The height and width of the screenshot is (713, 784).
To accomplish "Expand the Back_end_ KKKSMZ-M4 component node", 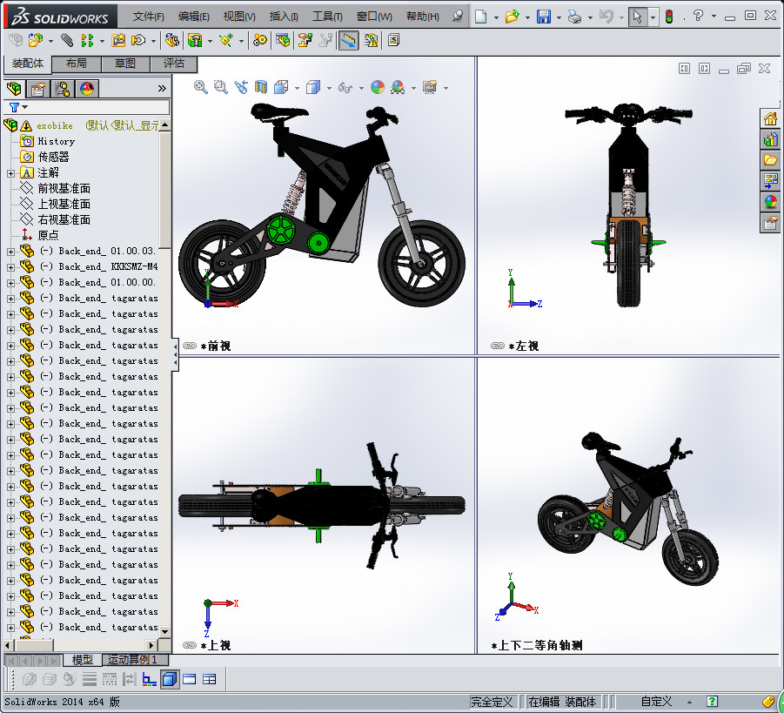I will click(11, 267).
